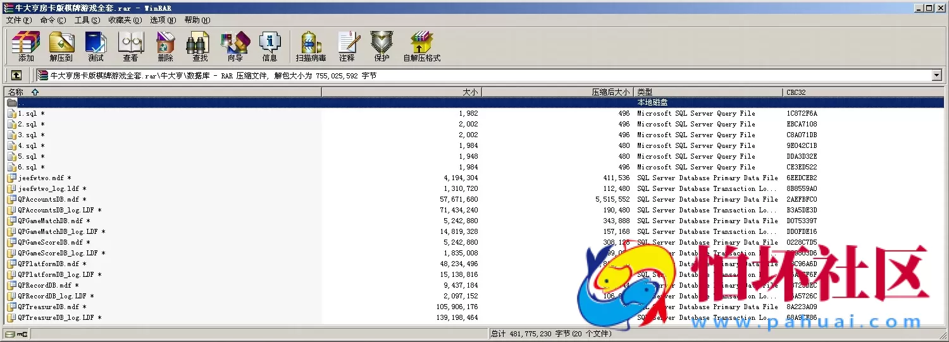Expand the archive path dropdown arrow
The width and height of the screenshot is (949, 342).
pos(937,76)
